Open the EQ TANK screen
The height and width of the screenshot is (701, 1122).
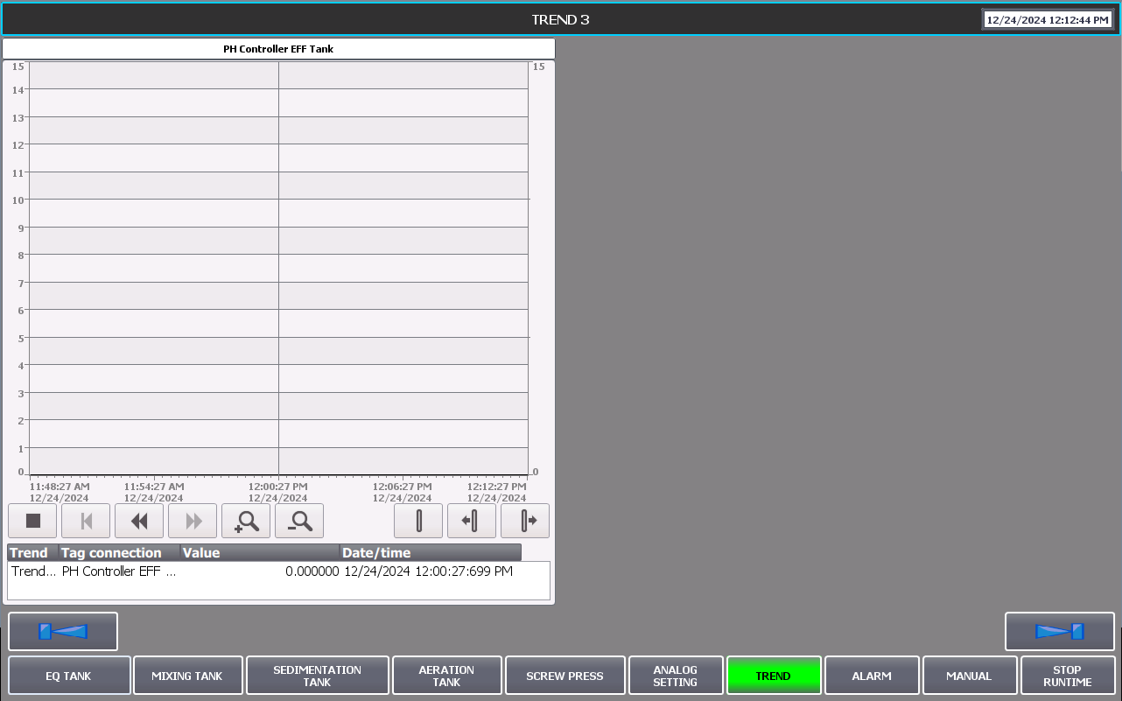[x=69, y=676]
